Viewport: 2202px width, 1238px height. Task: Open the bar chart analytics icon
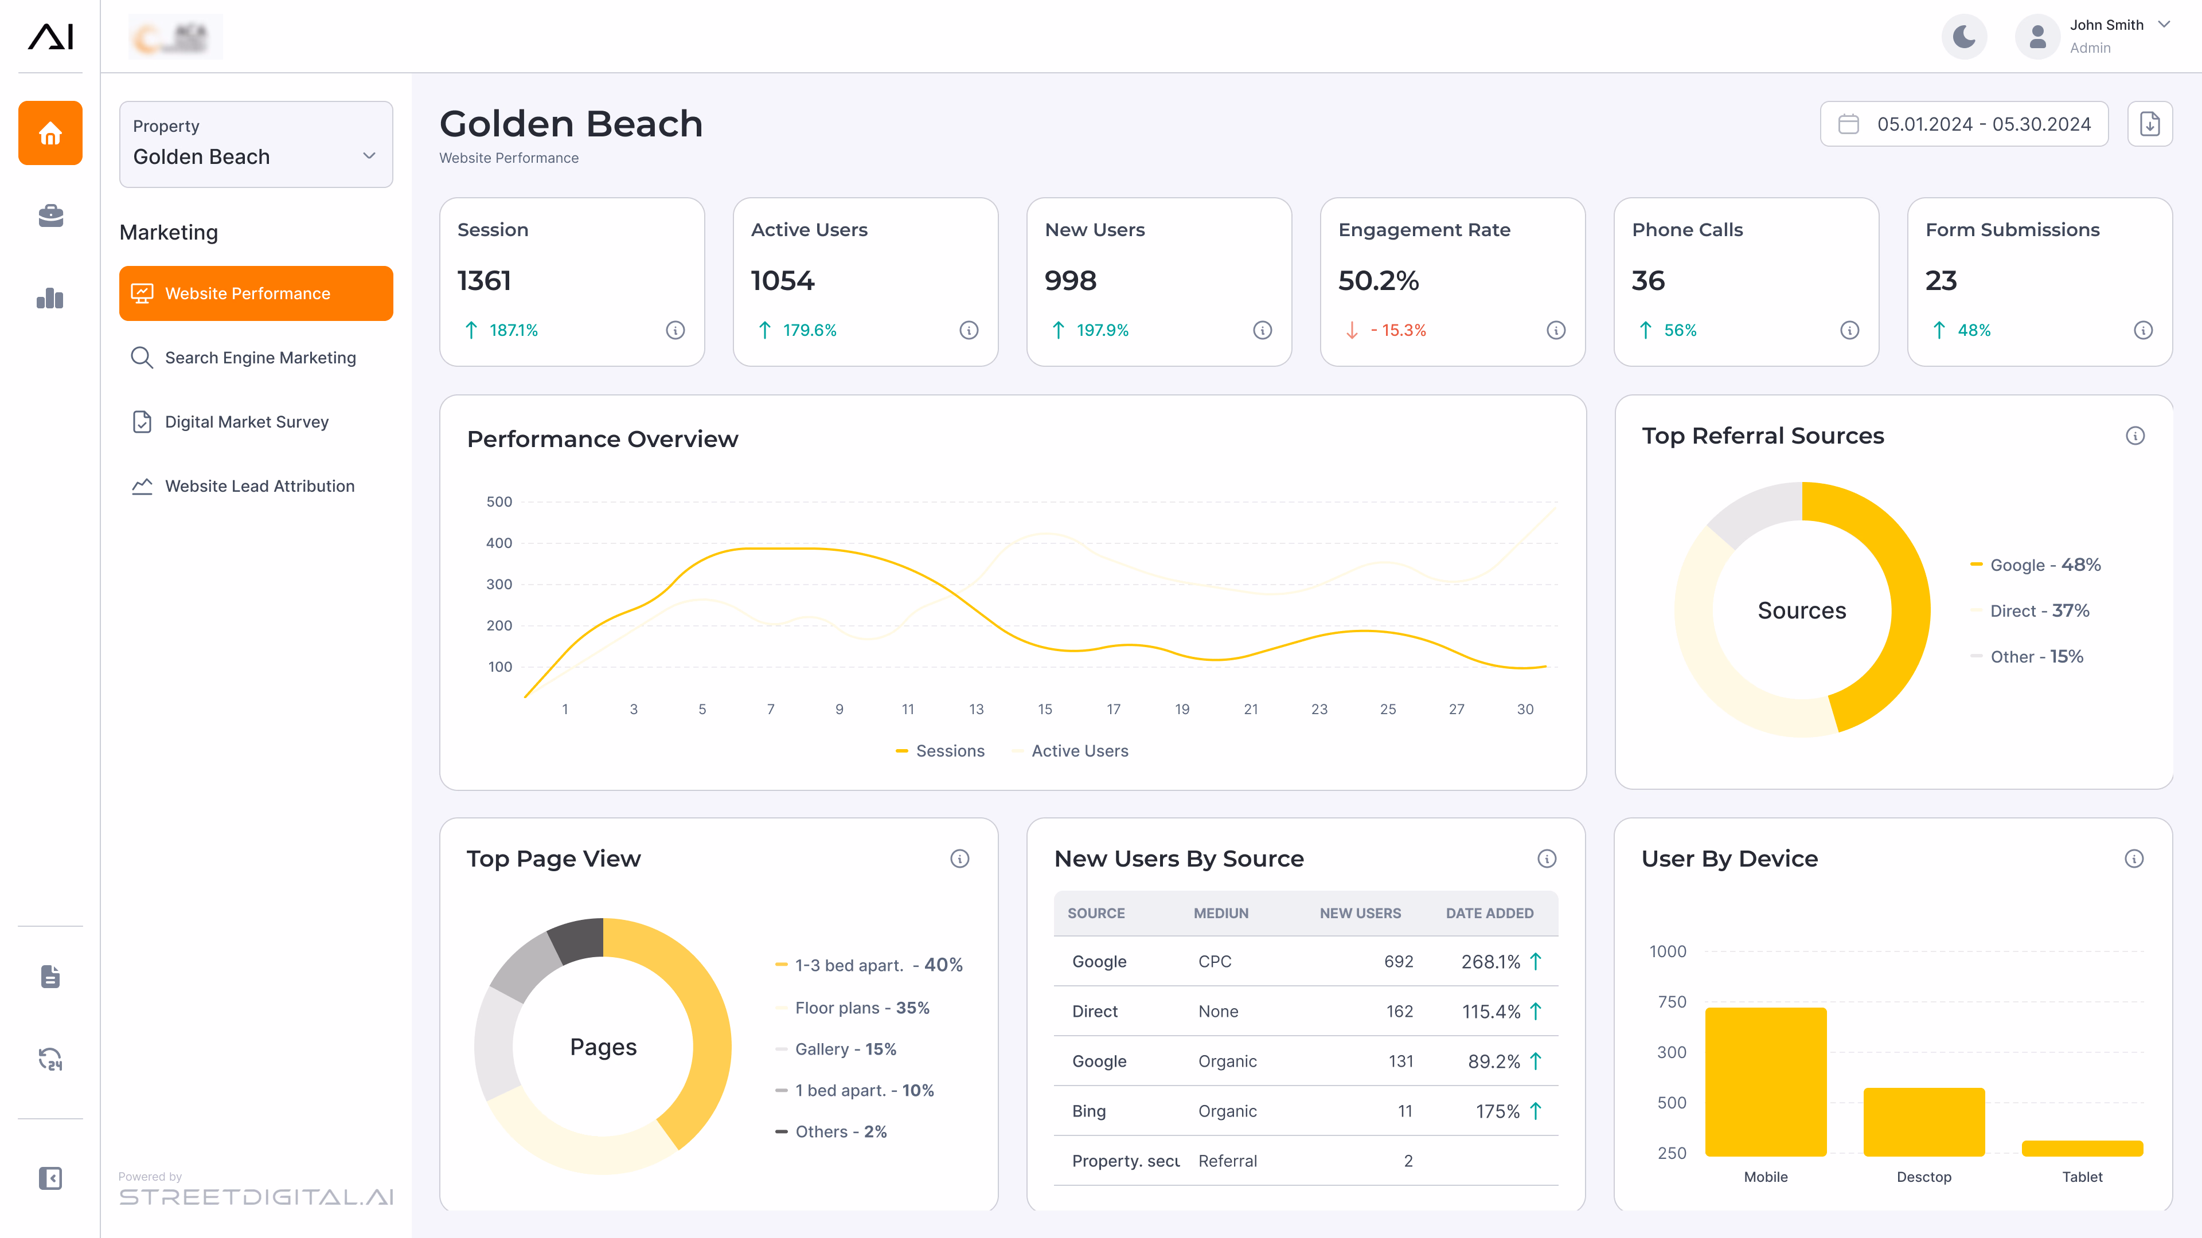50,298
